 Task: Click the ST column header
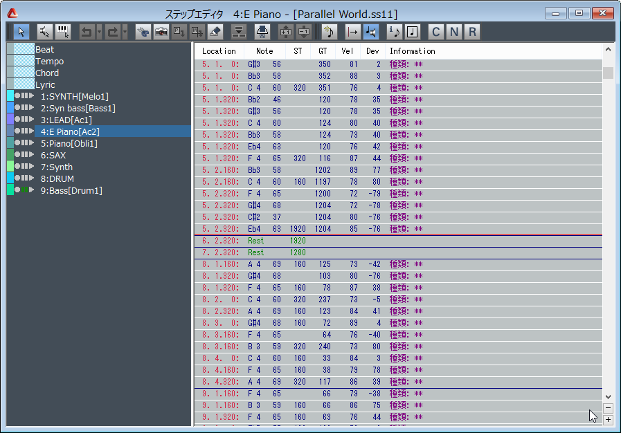coord(298,51)
